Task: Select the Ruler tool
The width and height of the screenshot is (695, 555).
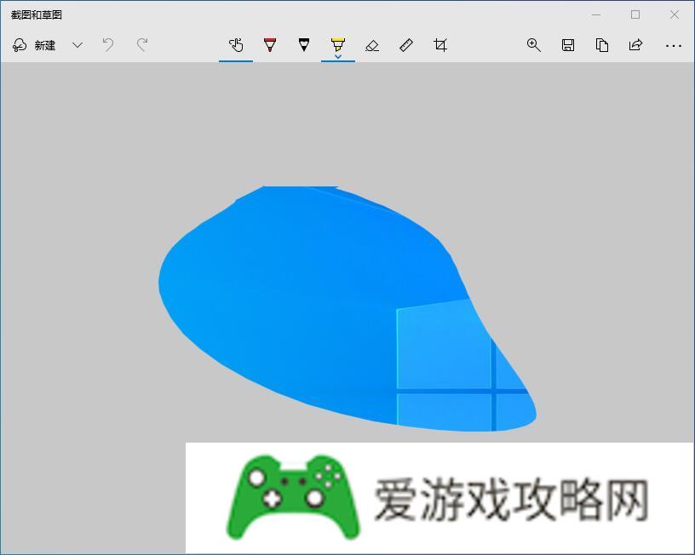Action: (406, 45)
